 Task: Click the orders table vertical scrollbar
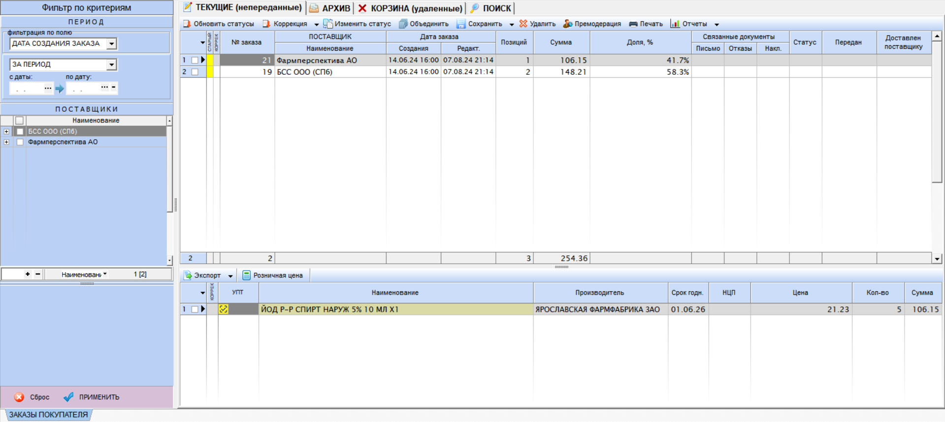coord(937,148)
